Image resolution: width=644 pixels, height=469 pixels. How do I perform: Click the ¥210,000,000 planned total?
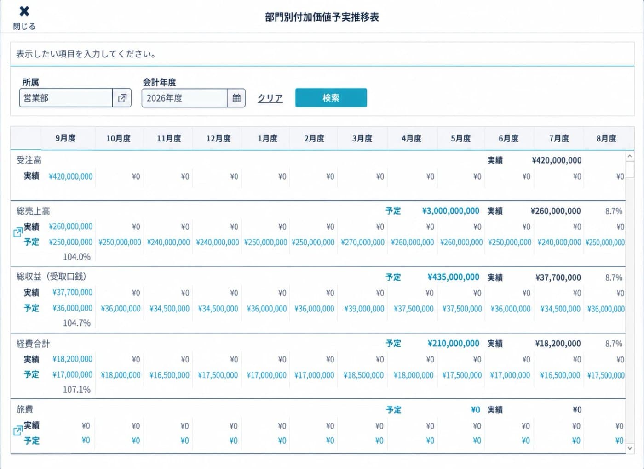pos(454,343)
